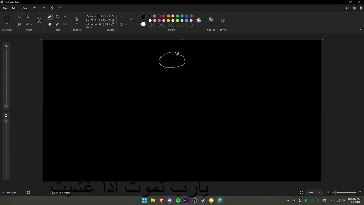
Task: Expand the Brushes dropdown
Action: (x=76, y=24)
